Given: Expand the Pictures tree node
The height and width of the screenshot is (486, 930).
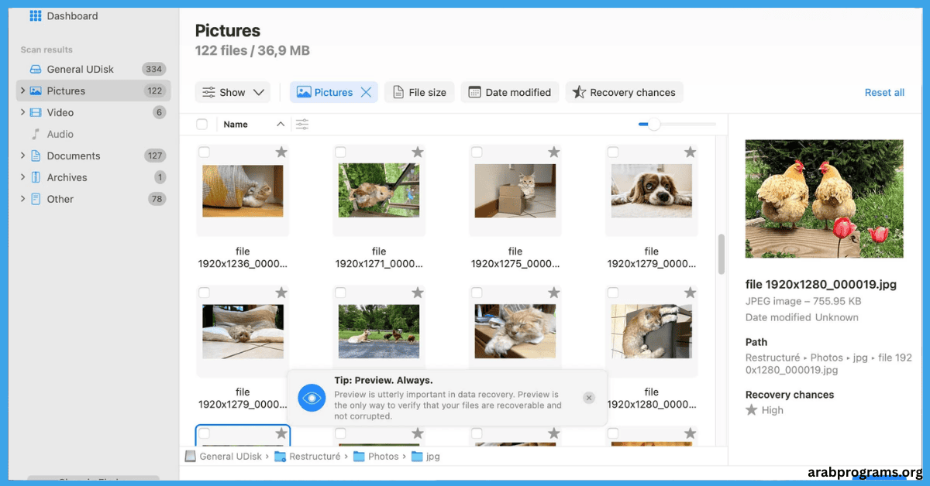Looking at the screenshot, I should click(x=22, y=91).
